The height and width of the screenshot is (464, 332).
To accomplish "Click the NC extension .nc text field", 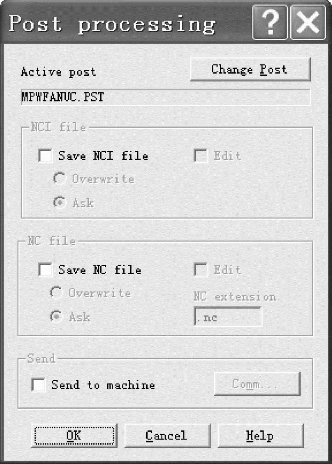I will pos(227,317).
